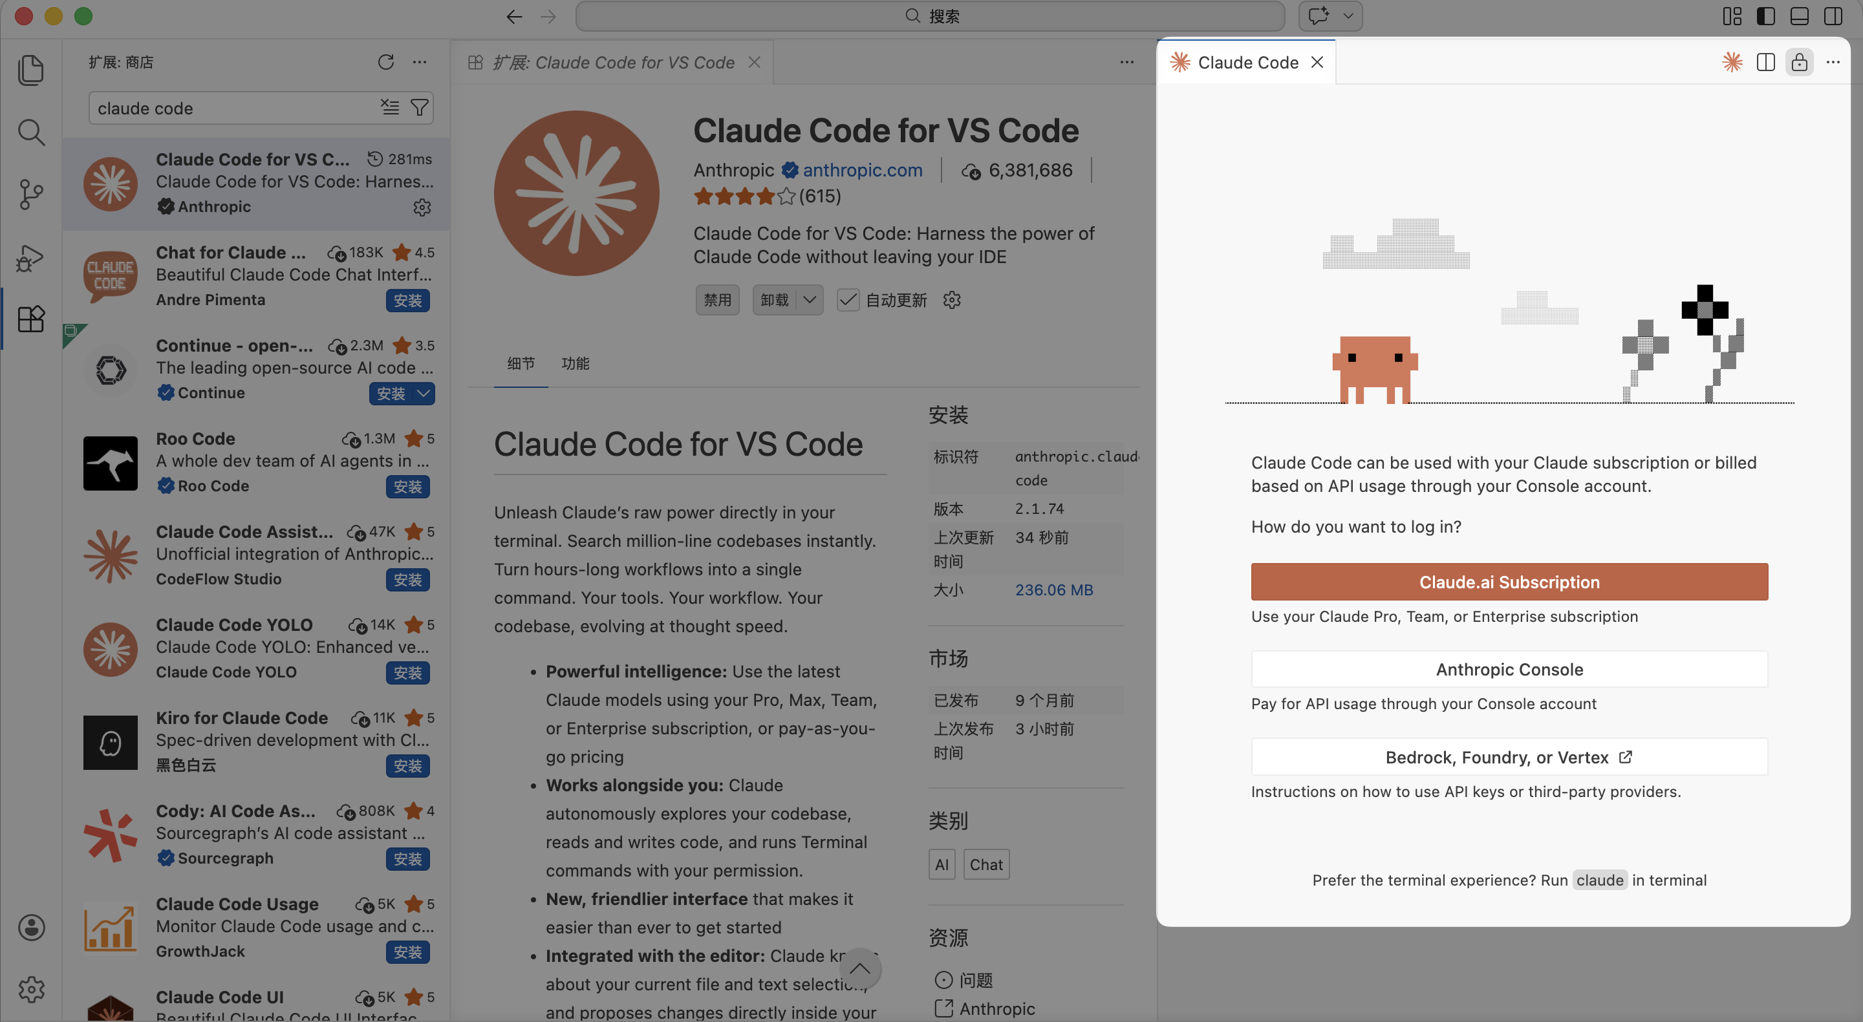1863x1022 pixels.
Task: Split the Claude Code editor
Action: 1766,62
